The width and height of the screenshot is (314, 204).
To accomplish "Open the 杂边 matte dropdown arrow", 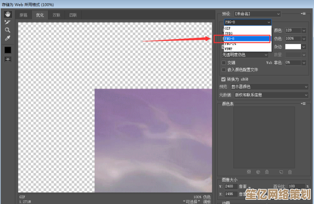I will click(304, 47).
